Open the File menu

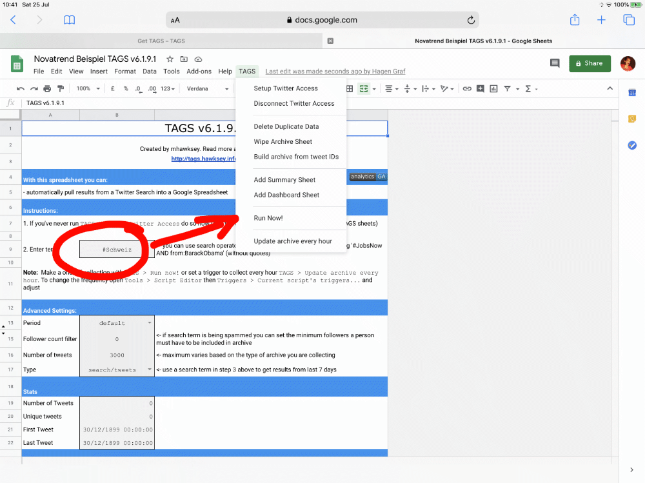(x=39, y=71)
